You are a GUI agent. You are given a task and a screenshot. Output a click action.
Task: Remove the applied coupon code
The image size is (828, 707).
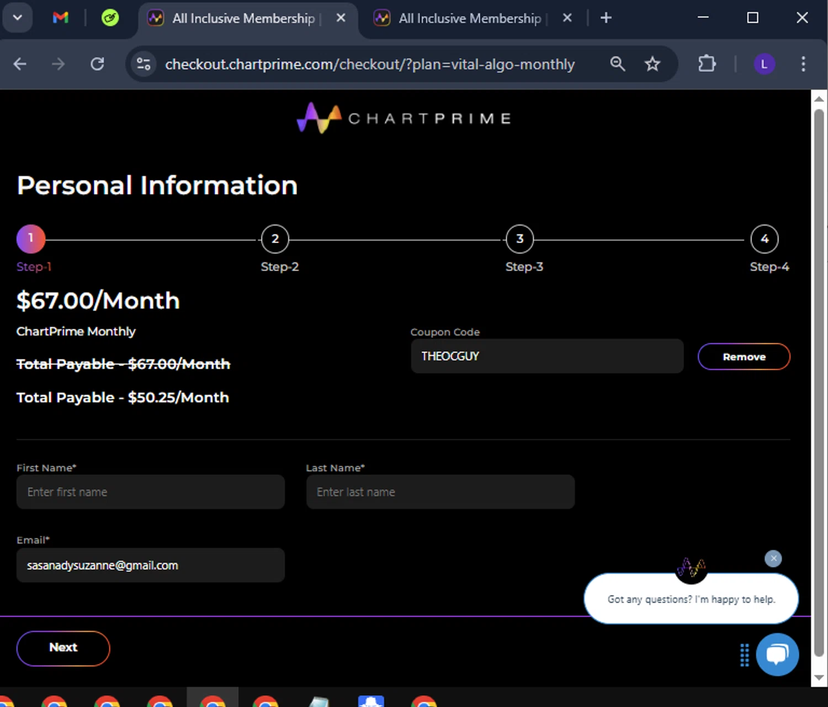point(744,357)
